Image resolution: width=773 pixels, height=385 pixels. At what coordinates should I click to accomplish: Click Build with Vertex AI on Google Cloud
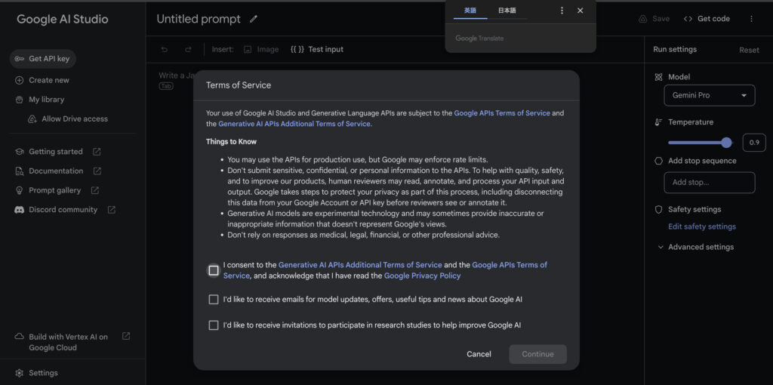pyautogui.click(x=68, y=342)
